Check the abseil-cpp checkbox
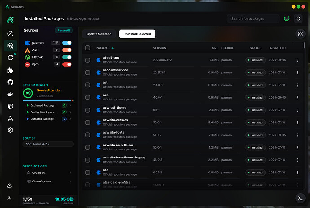This screenshot has width=310, height=208. point(88,60)
